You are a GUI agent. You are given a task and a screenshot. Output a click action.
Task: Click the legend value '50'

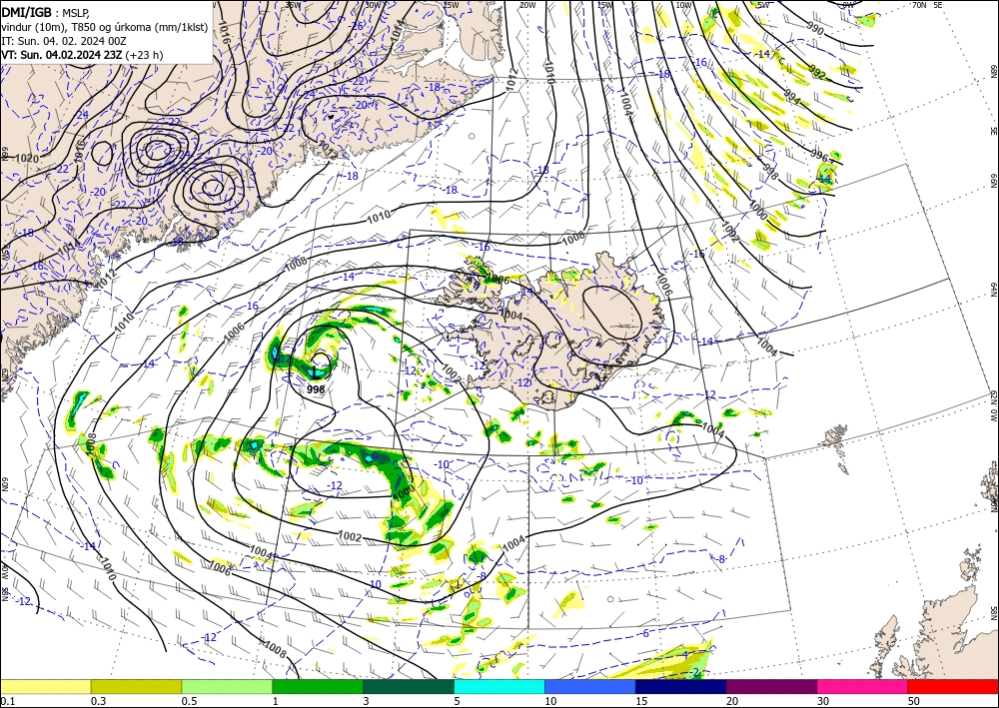(x=914, y=700)
